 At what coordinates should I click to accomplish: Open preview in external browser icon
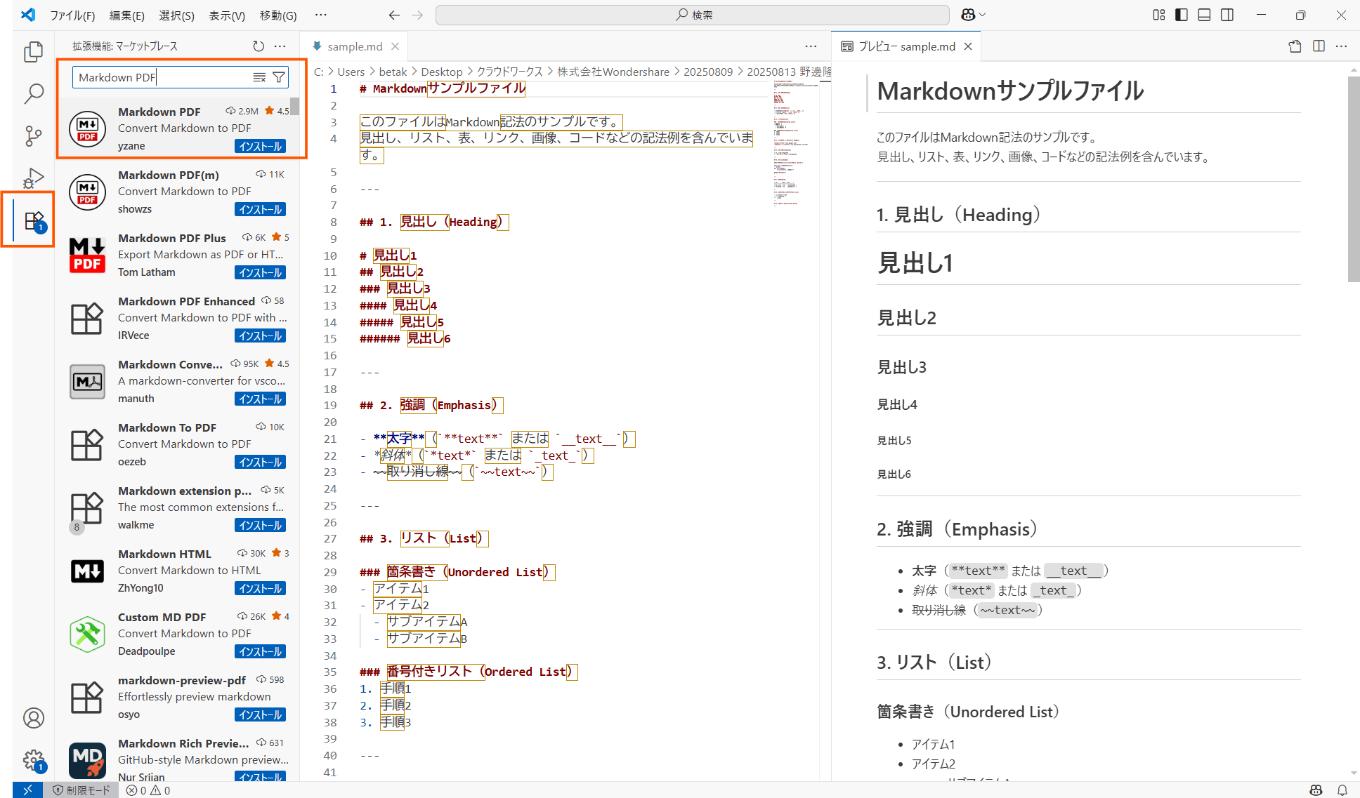point(1295,46)
